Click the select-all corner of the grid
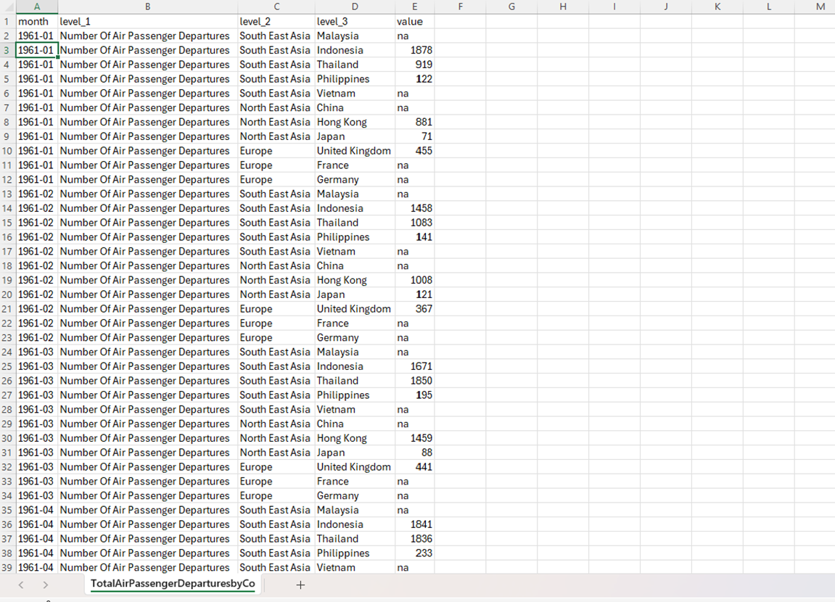This screenshot has width=835, height=602. [7, 7]
